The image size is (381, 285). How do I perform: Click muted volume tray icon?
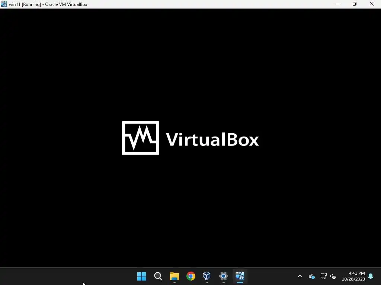(333, 276)
